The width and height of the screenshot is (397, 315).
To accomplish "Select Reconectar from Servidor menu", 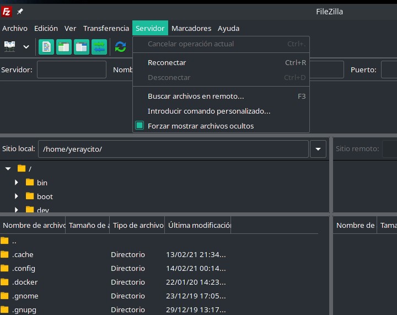I will [x=167, y=63].
